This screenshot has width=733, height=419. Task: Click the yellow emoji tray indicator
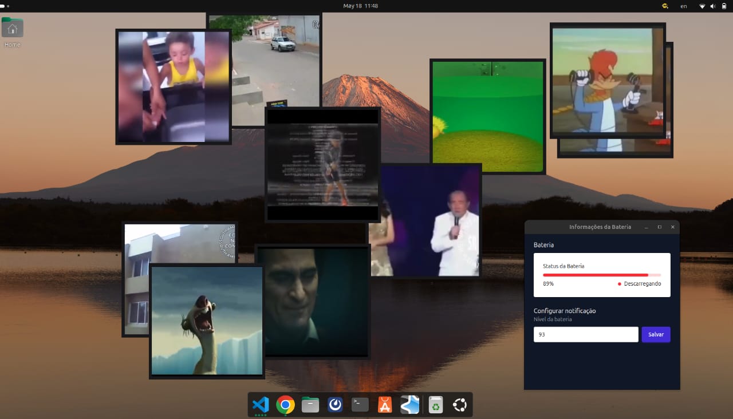[x=665, y=6]
